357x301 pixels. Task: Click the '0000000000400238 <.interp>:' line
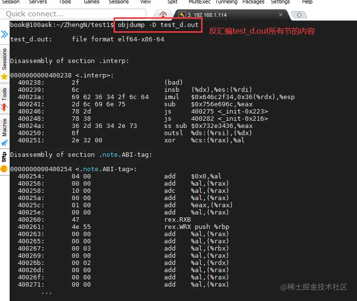coord(62,75)
